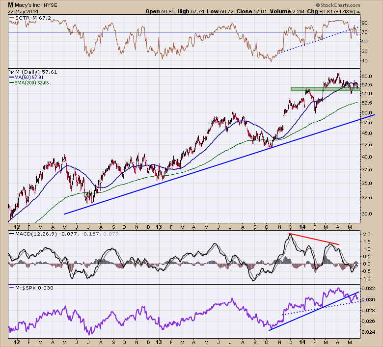Click the red MACD divergence line

[314, 239]
